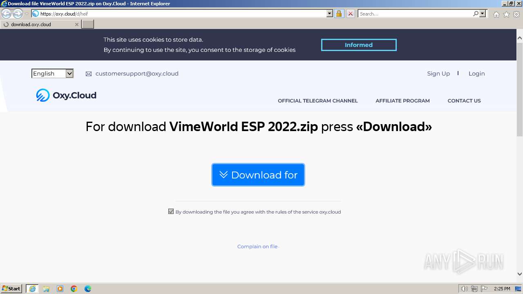
Task: Toggle the agree with service rules checkbox
Action: pos(171,212)
